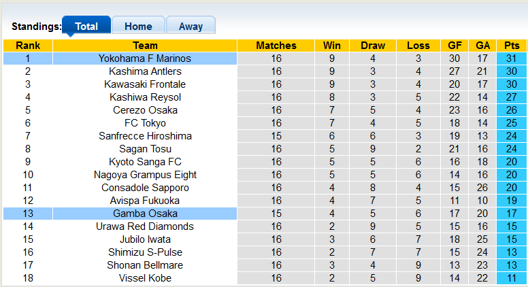Screen dimensions: 528x287
Task: Click the GF column header
Action: [455, 46]
